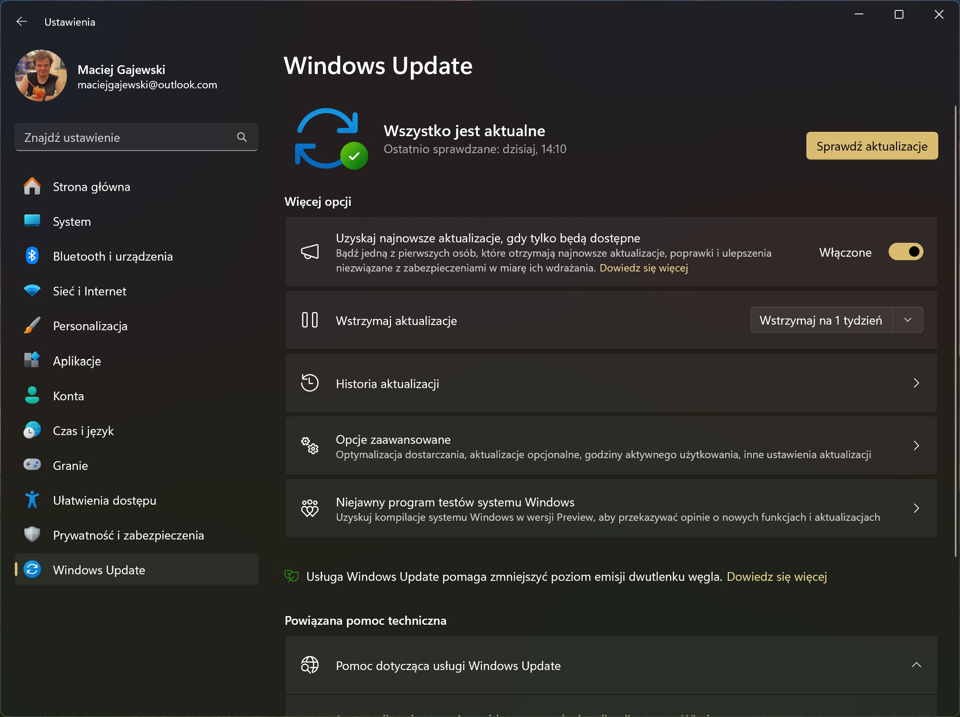This screenshot has height=717, width=960.
Task: Click the Aplikacje tiles icon
Action: pos(32,360)
